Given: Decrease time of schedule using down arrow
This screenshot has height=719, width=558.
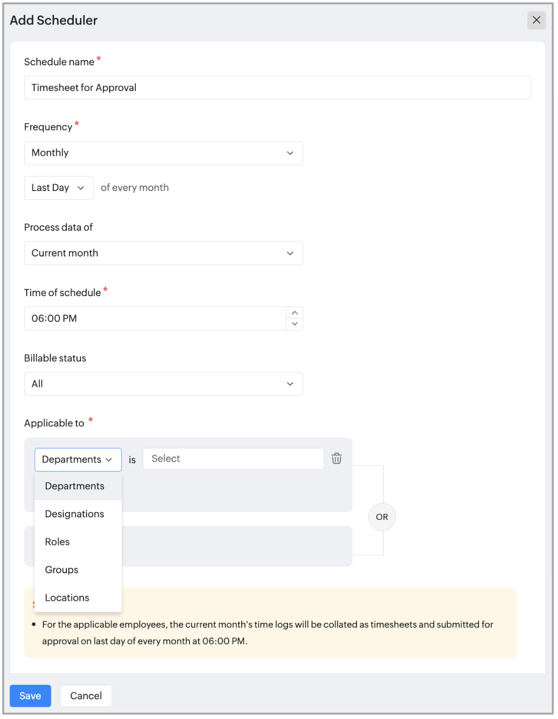Looking at the screenshot, I should coord(295,324).
